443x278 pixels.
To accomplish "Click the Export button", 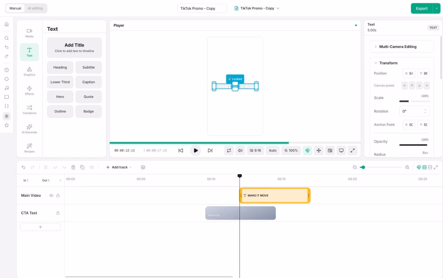I will tap(422, 8).
